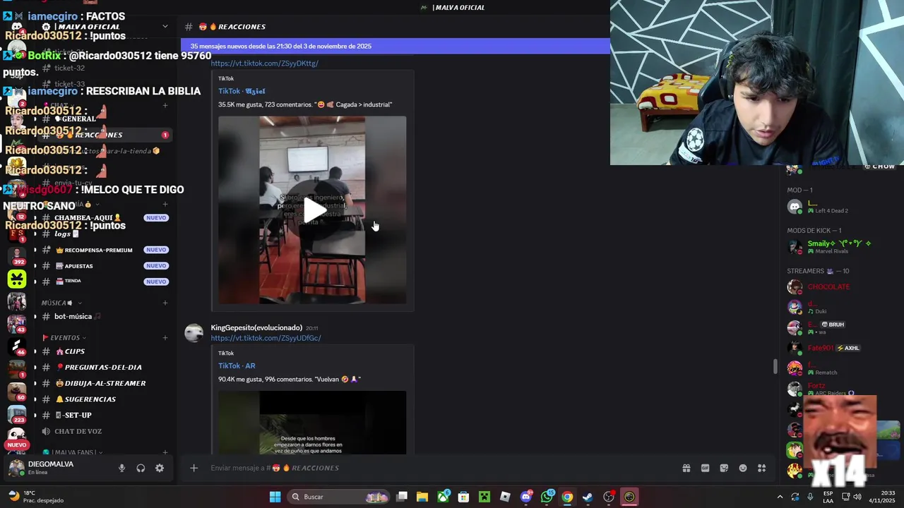
Task: Select server icon with 50 badge
Action: [16, 392]
